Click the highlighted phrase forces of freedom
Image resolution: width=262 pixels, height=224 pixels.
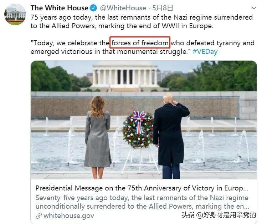pyautogui.click(x=140, y=43)
